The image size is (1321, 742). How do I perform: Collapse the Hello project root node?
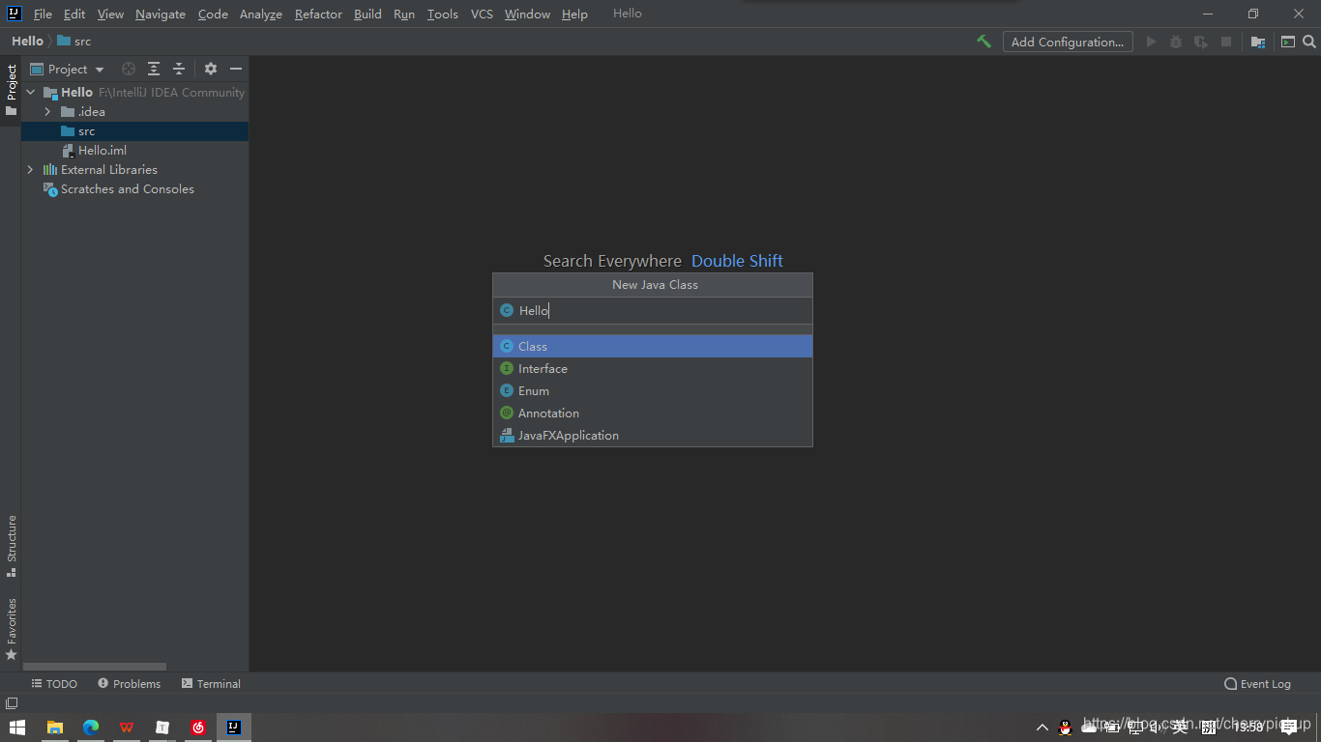coord(31,93)
